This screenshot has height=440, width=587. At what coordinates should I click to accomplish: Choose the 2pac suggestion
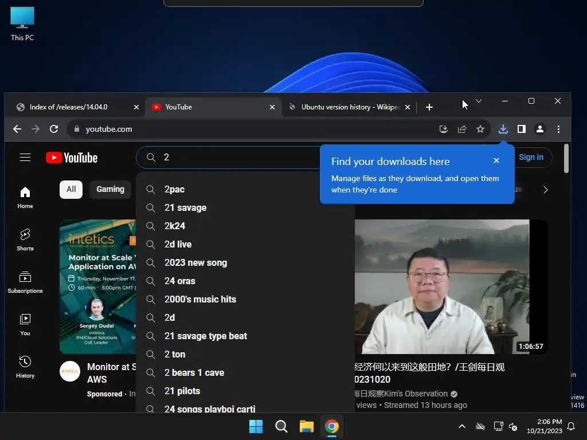tap(245, 189)
